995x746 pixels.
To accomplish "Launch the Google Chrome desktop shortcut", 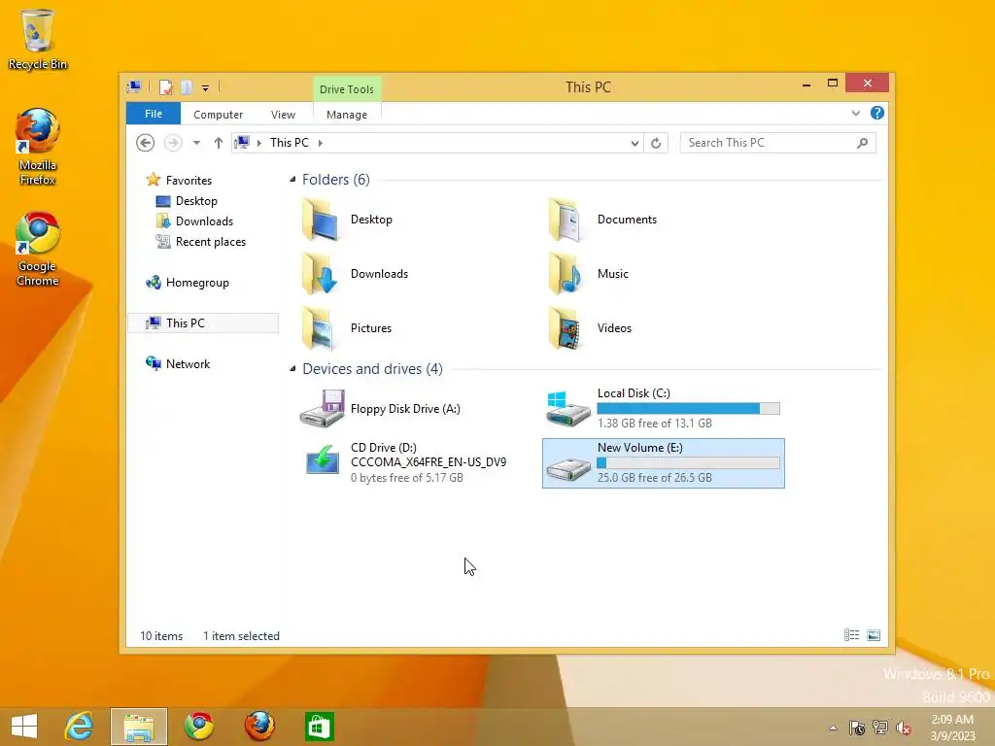I will tap(38, 250).
